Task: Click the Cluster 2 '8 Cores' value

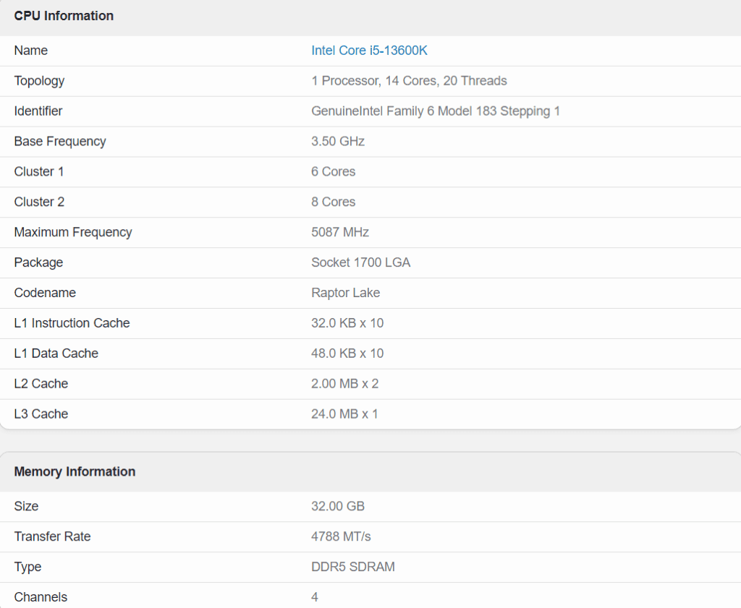Action: coord(333,202)
